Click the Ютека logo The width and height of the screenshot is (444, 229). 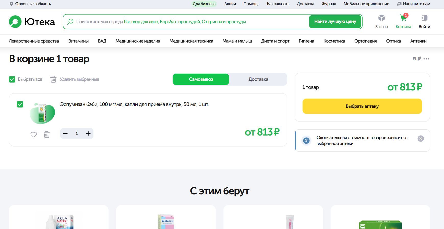(x=32, y=22)
